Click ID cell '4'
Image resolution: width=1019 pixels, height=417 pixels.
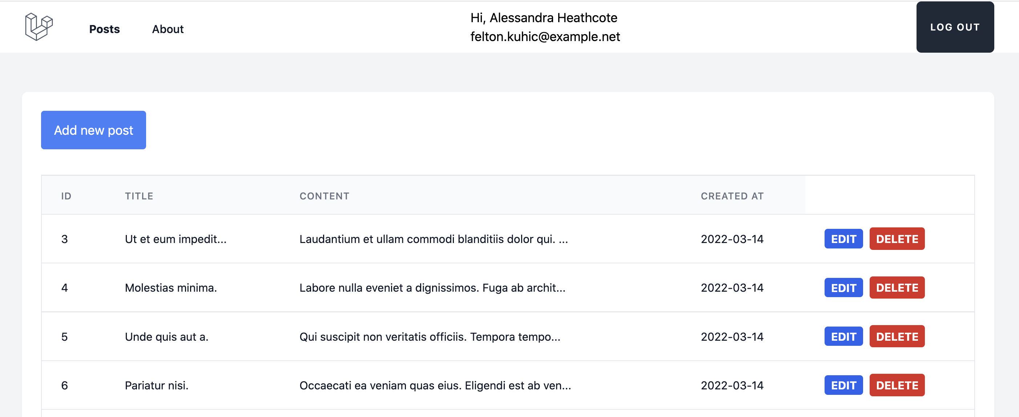[x=64, y=287]
